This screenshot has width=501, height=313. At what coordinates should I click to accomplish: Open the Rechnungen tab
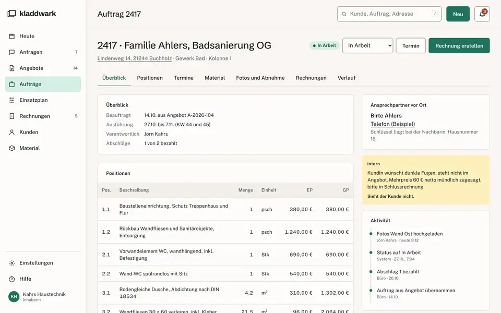[311, 78]
